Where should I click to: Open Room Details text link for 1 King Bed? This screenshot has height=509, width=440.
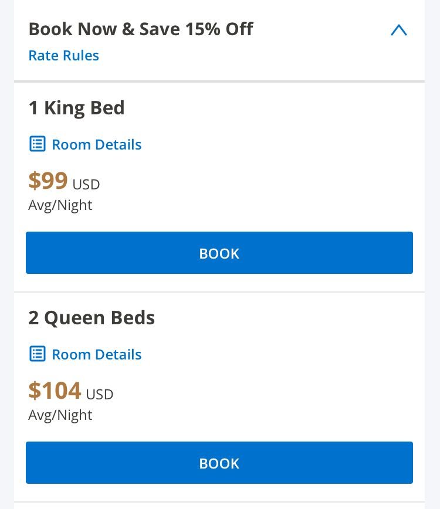click(96, 145)
